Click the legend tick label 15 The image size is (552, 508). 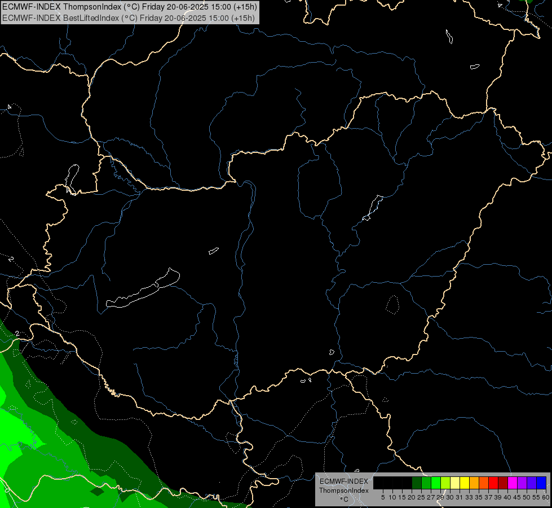click(402, 497)
